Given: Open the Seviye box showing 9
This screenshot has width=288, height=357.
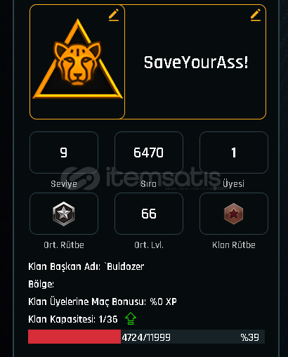Looking at the screenshot, I should pyautogui.click(x=64, y=152).
